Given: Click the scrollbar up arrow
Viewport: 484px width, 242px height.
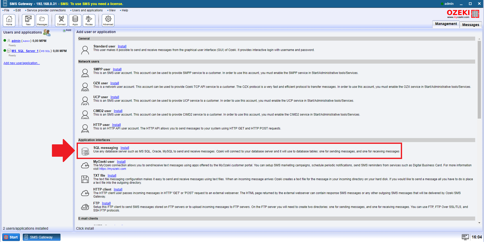Looking at the screenshot, I should coord(479,39).
